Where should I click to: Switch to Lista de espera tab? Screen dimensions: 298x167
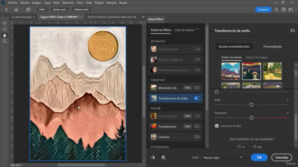point(184,30)
